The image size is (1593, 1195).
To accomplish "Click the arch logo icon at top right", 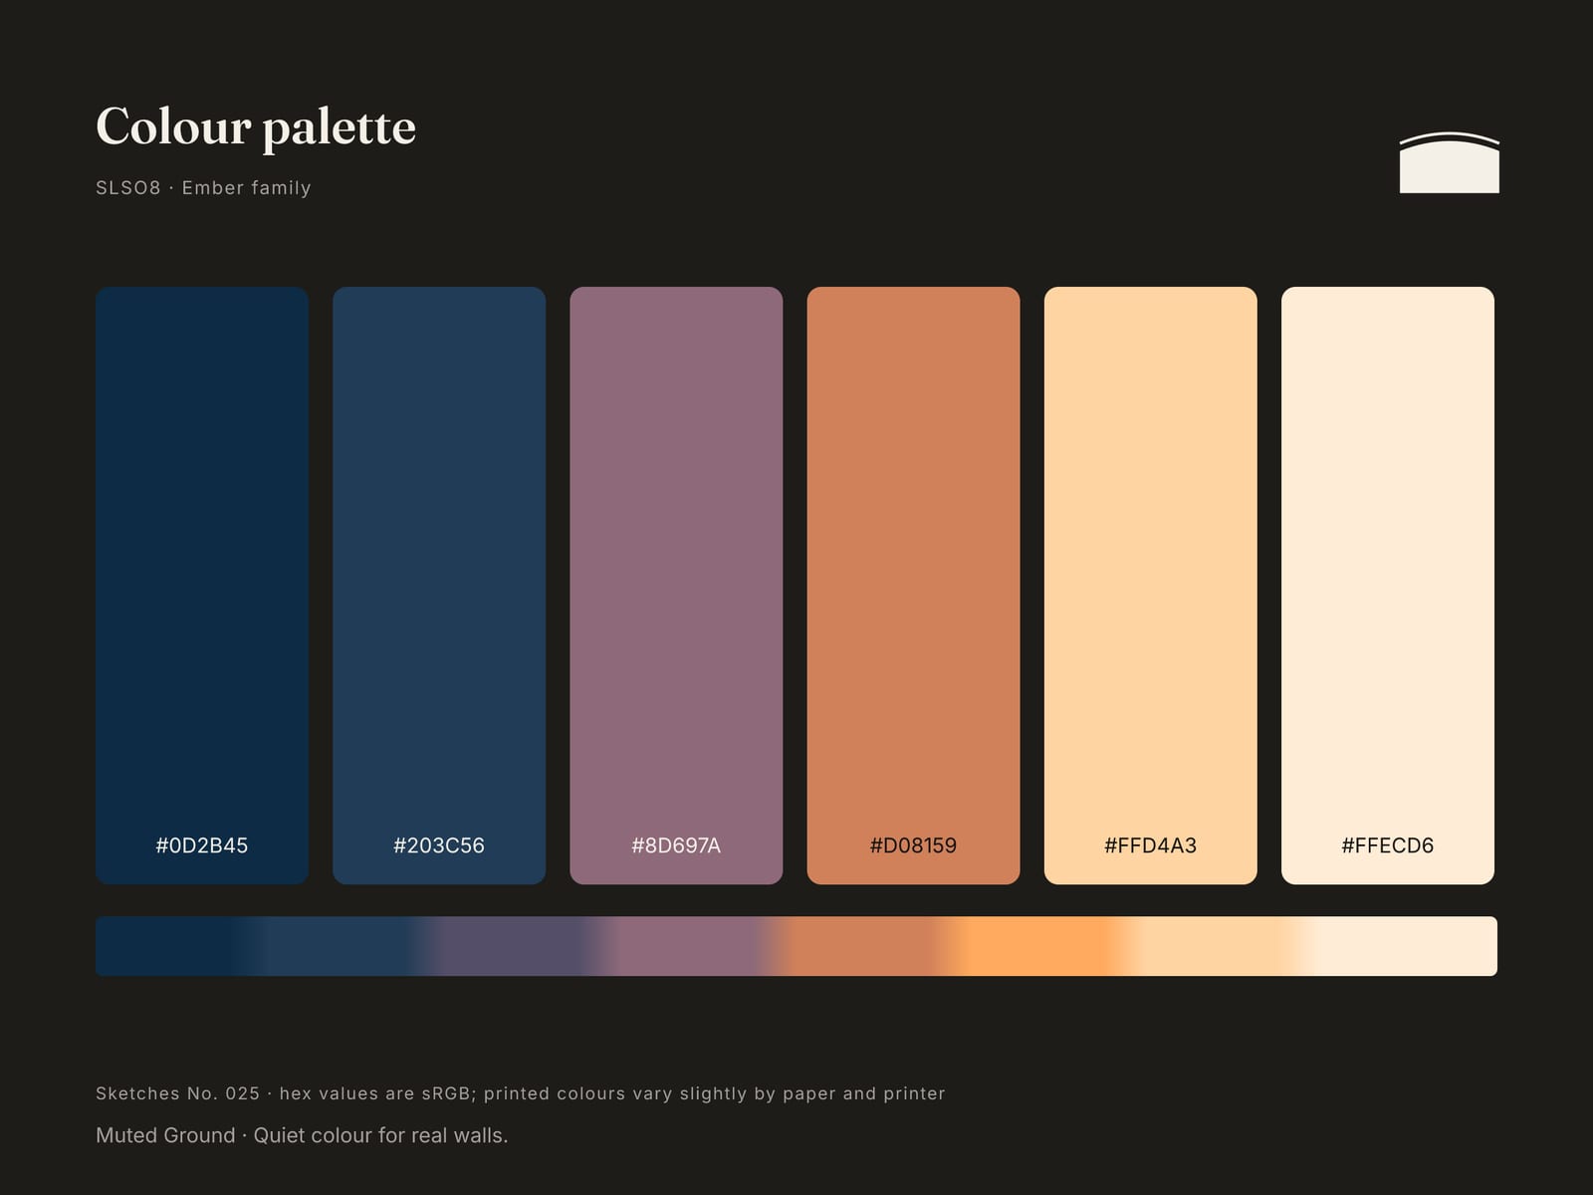I will (1449, 162).
